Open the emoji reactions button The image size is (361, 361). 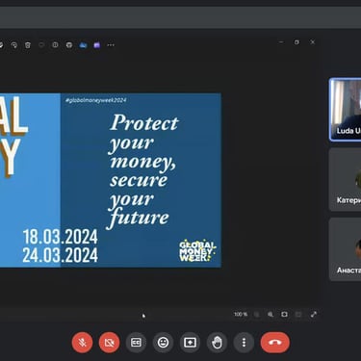point(163,343)
